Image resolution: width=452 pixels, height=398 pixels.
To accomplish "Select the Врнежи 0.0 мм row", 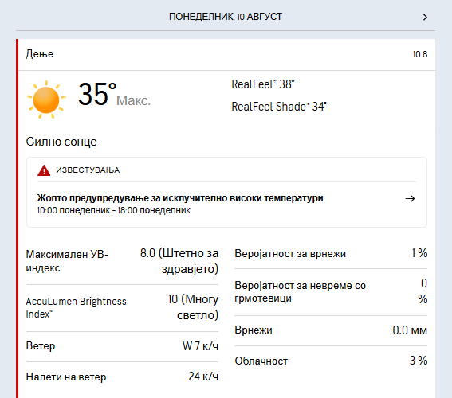I will click(331, 330).
